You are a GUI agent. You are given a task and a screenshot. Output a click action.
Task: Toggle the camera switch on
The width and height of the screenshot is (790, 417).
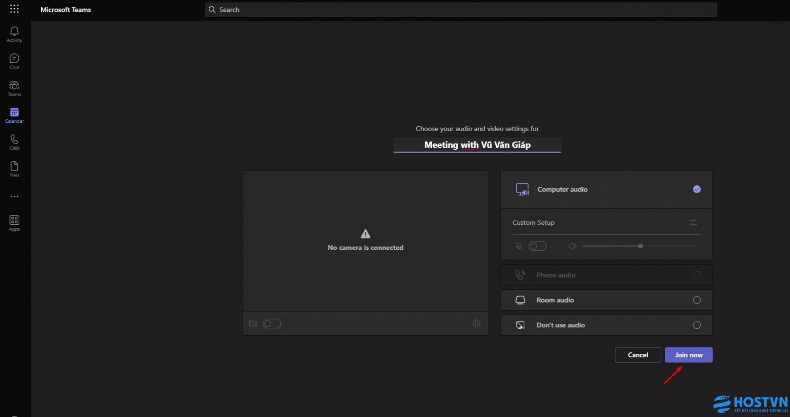click(x=272, y=323)
